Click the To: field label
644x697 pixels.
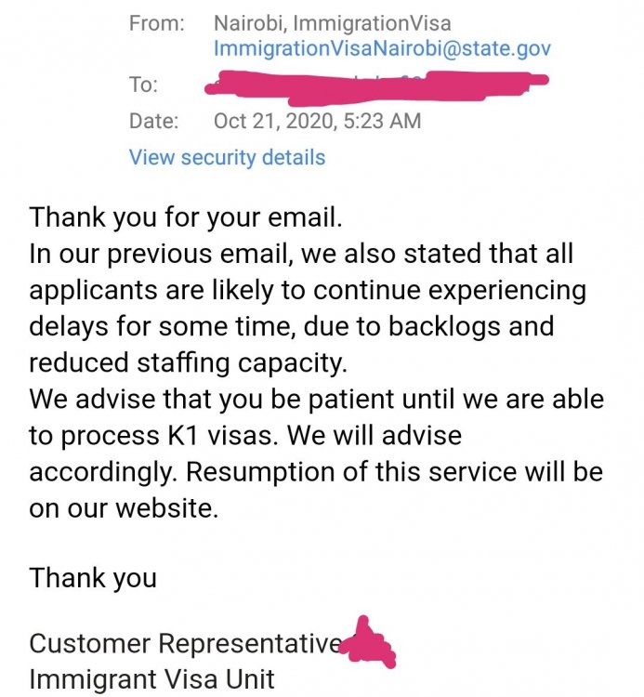143,85
